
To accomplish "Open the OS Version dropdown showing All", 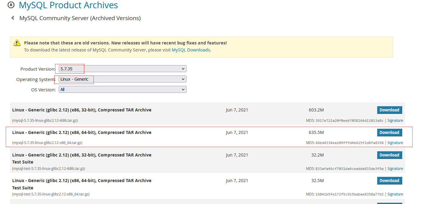I will pyautogui.click(x=122, y=90).
